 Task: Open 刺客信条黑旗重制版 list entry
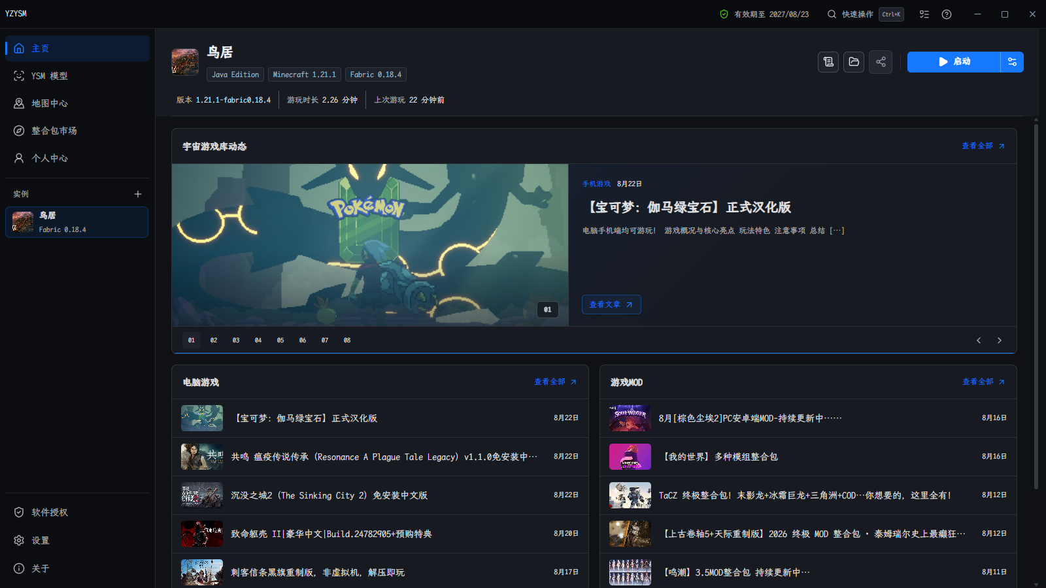pyautogui.click(x=380, y=572)
